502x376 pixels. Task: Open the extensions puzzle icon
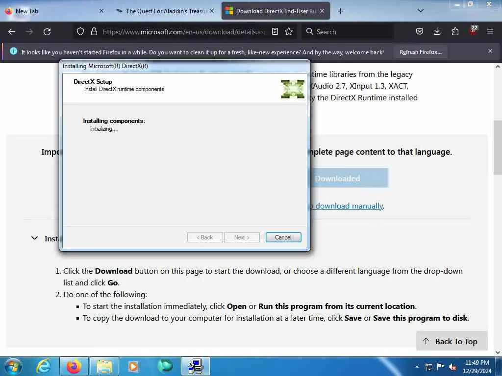click(455, 31)
